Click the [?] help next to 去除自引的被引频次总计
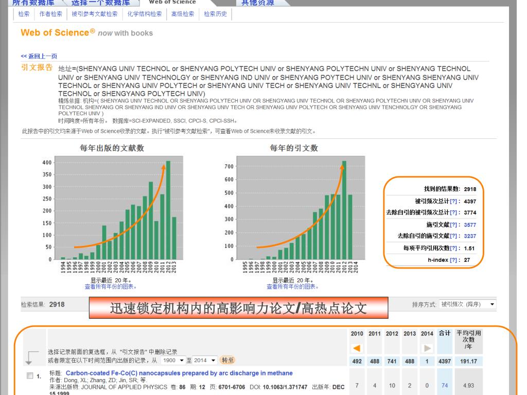527x395 pixels. 453,212
